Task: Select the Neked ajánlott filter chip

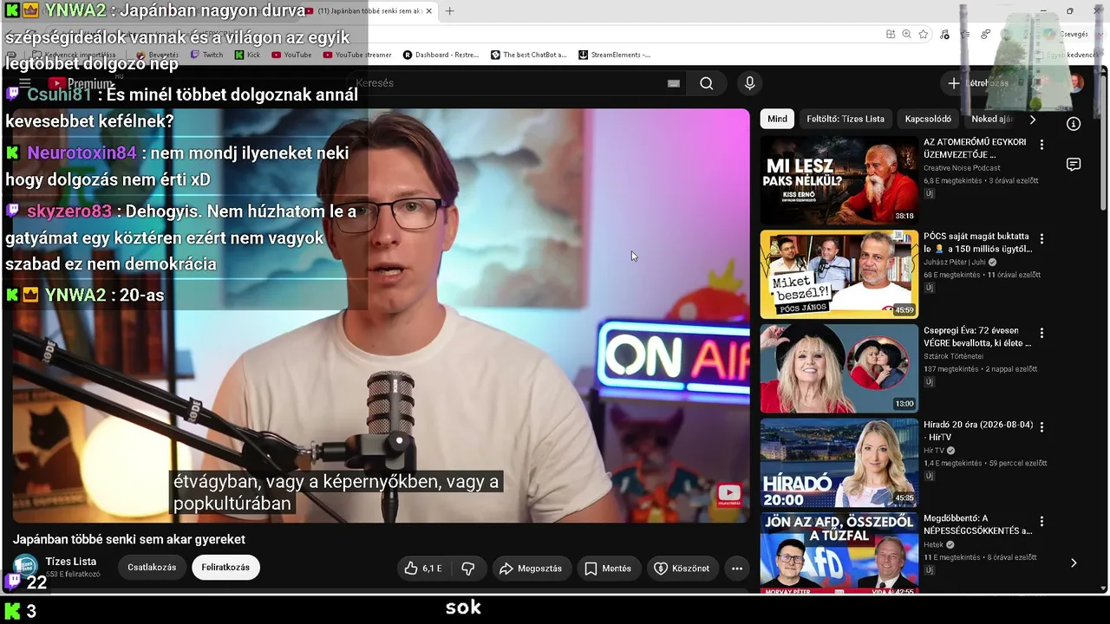Action: click(x=991, y=119)
